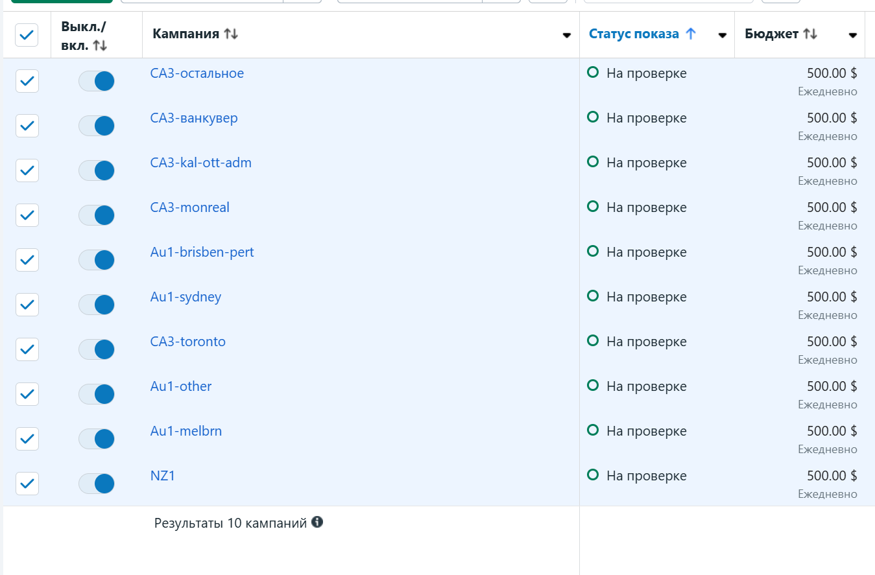875x575 pixels.
Task: Uncheck checkbox for Au1-sydney campaign
Action: click(x=27, y=305)
